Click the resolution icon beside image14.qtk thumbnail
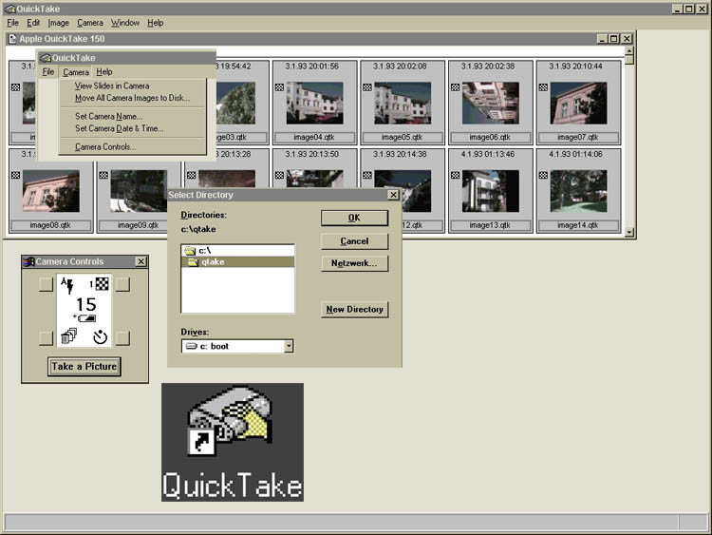 tap(543, 176)
